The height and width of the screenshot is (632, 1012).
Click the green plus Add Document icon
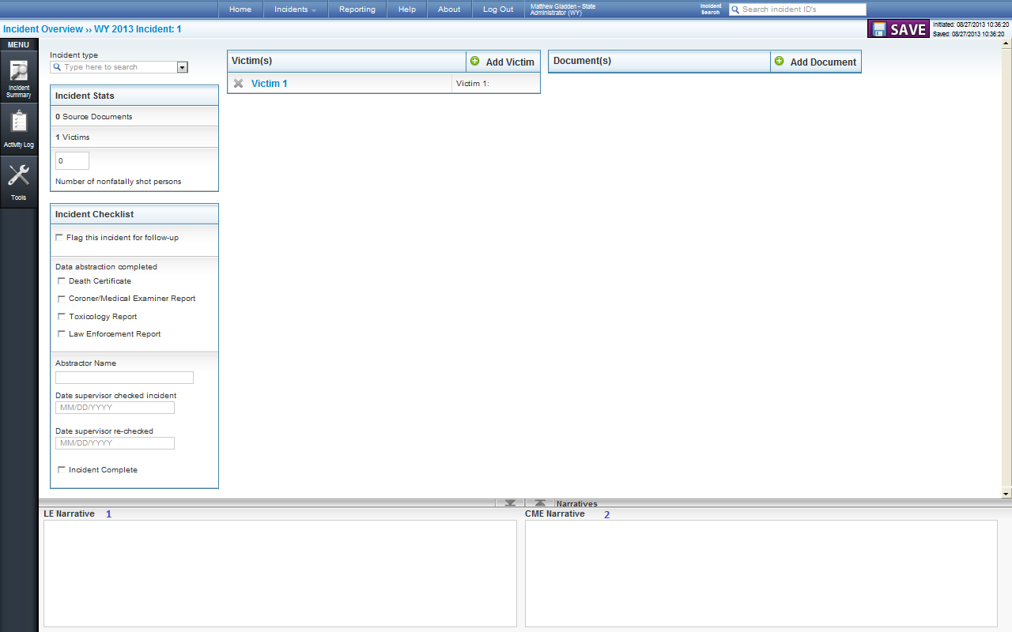point(779,61)
